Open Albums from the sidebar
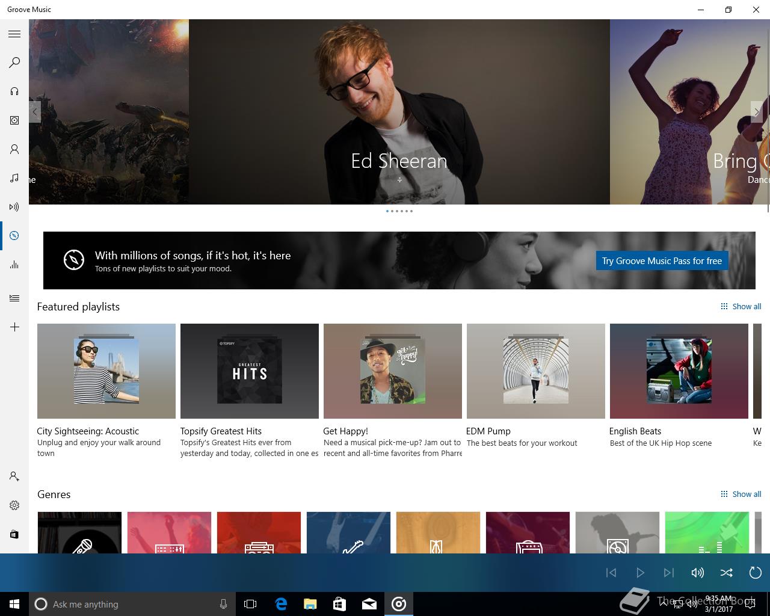Image resolution: width=770 pixels, height=616 pixels. (14, 120)
